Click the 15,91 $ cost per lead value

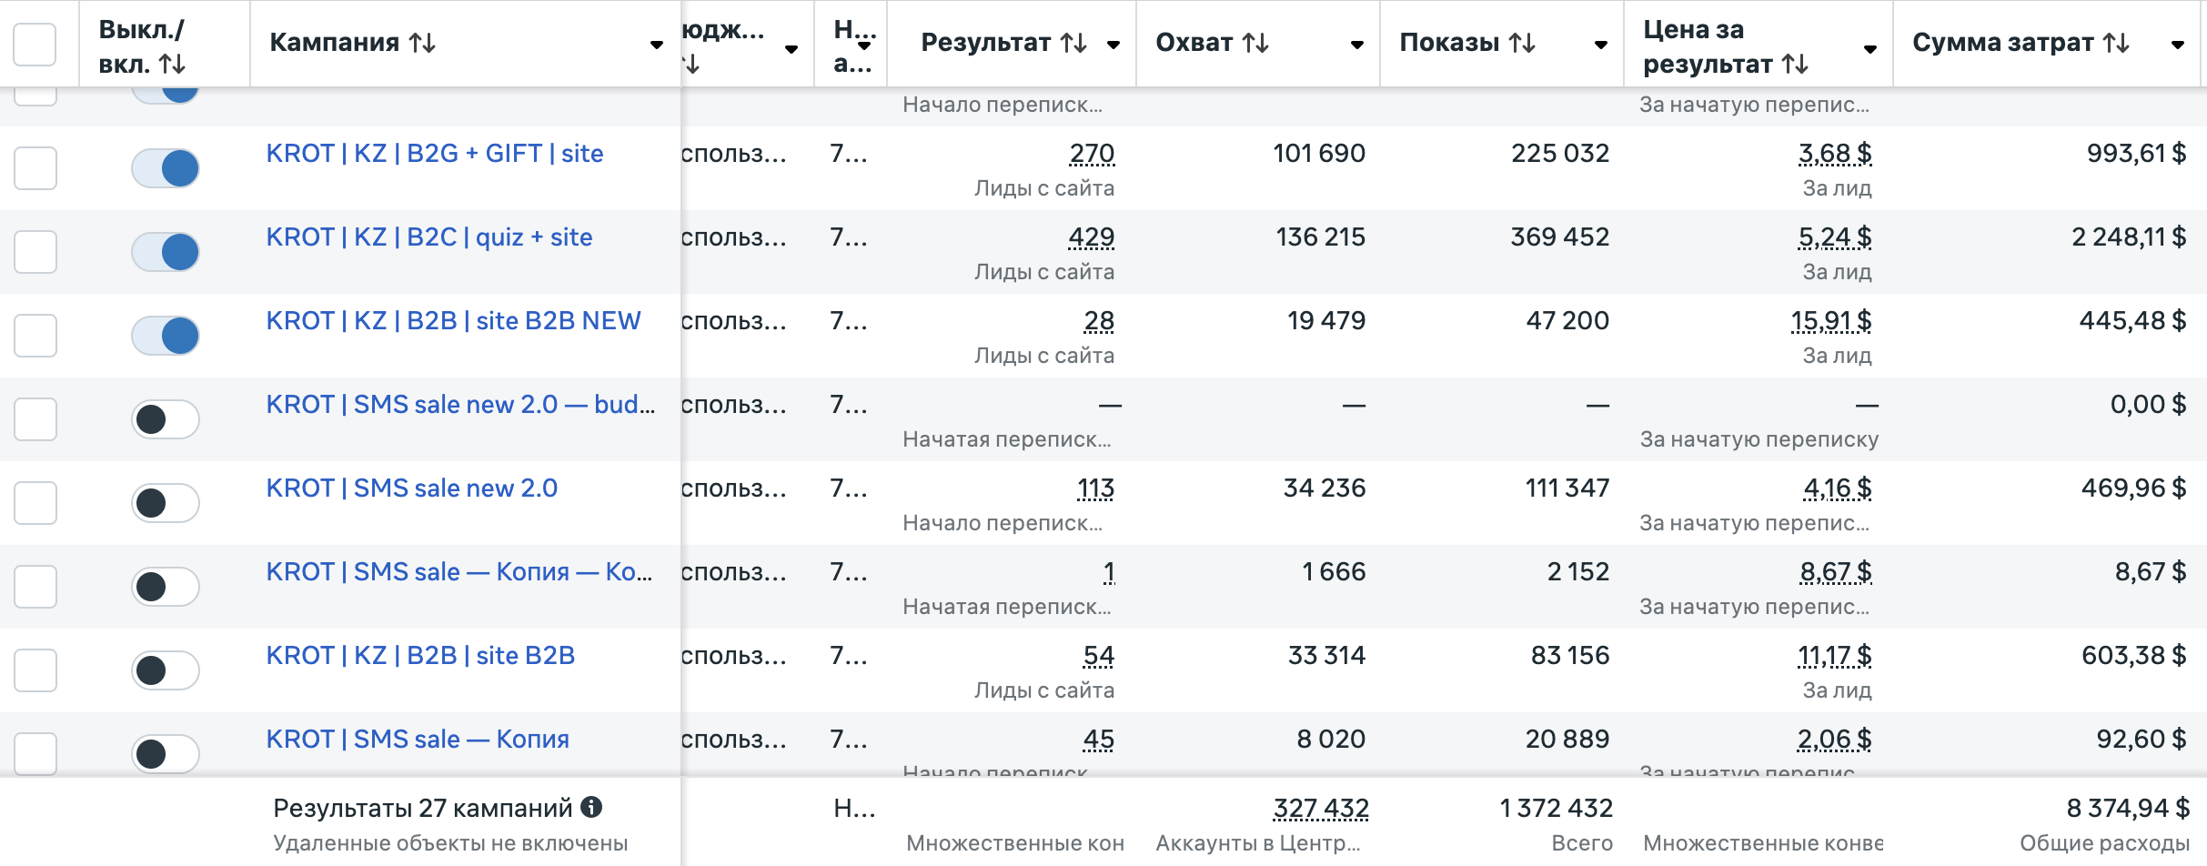pyautogui.click(x=1830, y=321)
